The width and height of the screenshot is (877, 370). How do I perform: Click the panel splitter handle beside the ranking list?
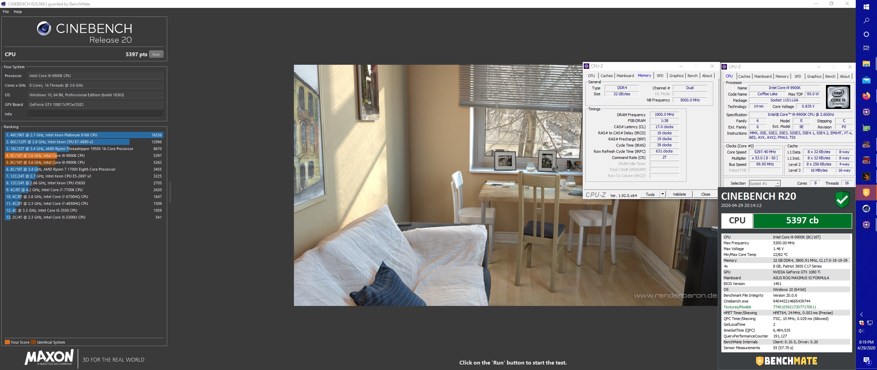tap(170, 192)
